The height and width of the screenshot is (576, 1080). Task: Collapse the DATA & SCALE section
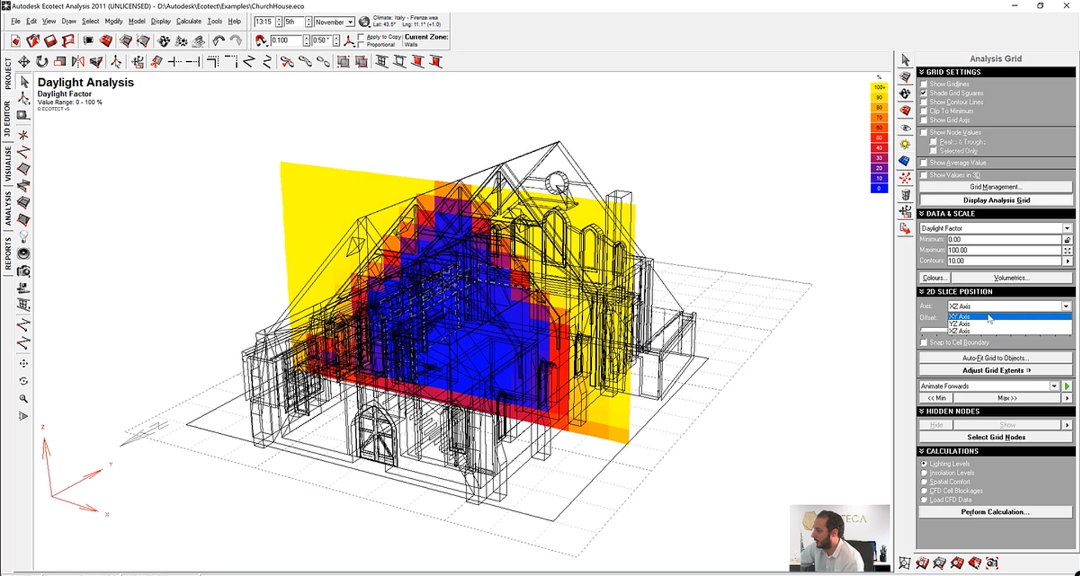(996, 214)
